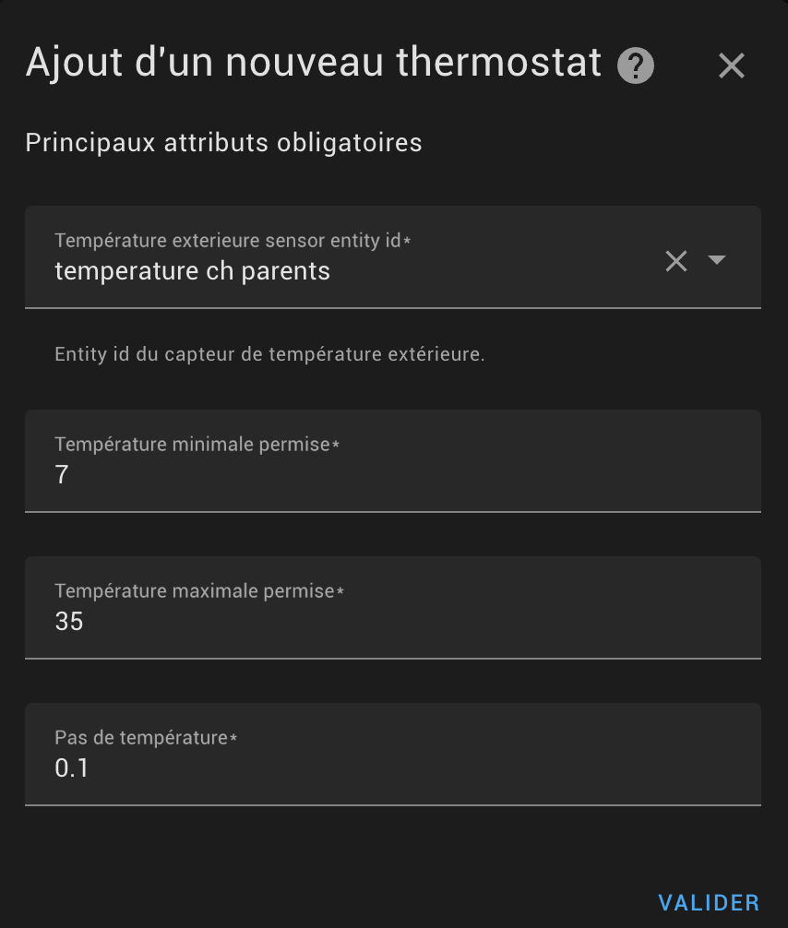Place cursor in the minimum value 7
The height and width of the screenshot is (928, 788).
coord(62,475)
